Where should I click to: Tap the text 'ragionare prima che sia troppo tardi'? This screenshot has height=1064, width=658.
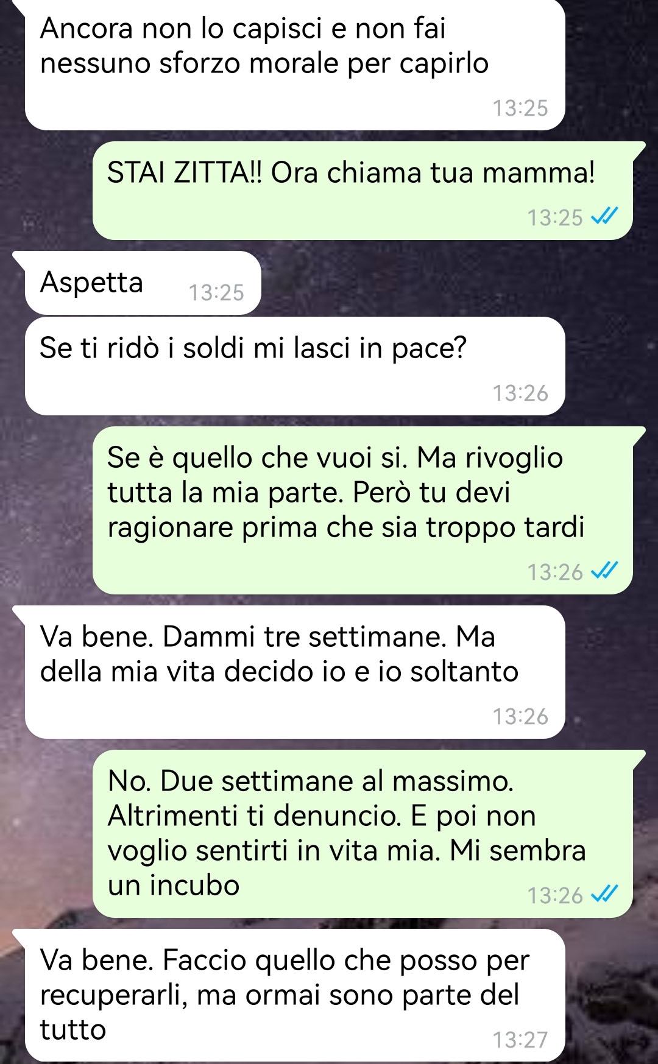click(345, 527)
